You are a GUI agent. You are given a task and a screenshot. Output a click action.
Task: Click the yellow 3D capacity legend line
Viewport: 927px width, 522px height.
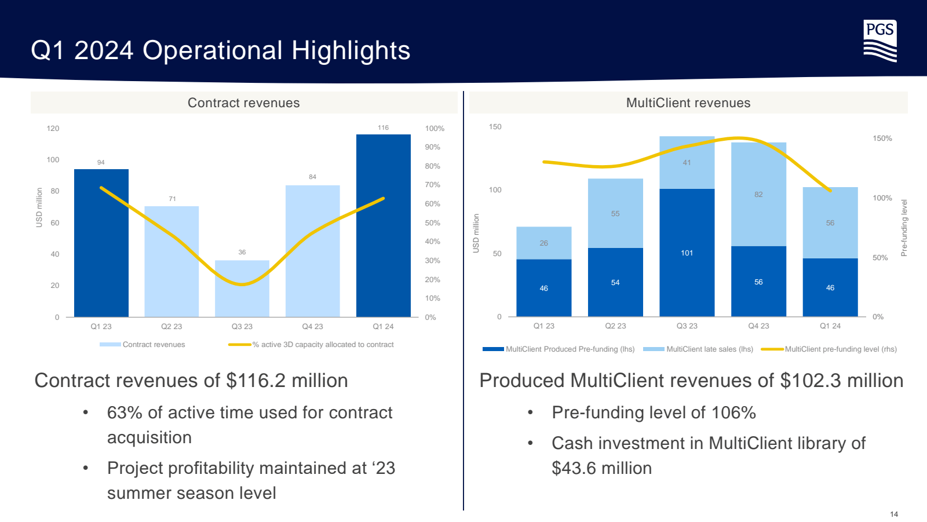[239, 345]
